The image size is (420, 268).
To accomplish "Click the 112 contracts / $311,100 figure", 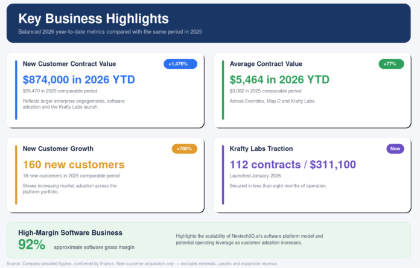I will point(293,165).
